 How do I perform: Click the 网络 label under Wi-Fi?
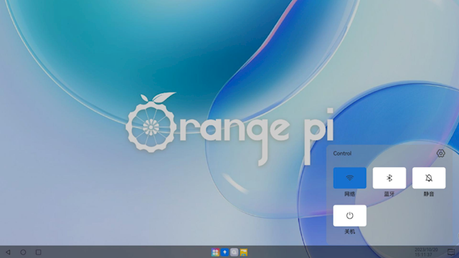[349, 194]
